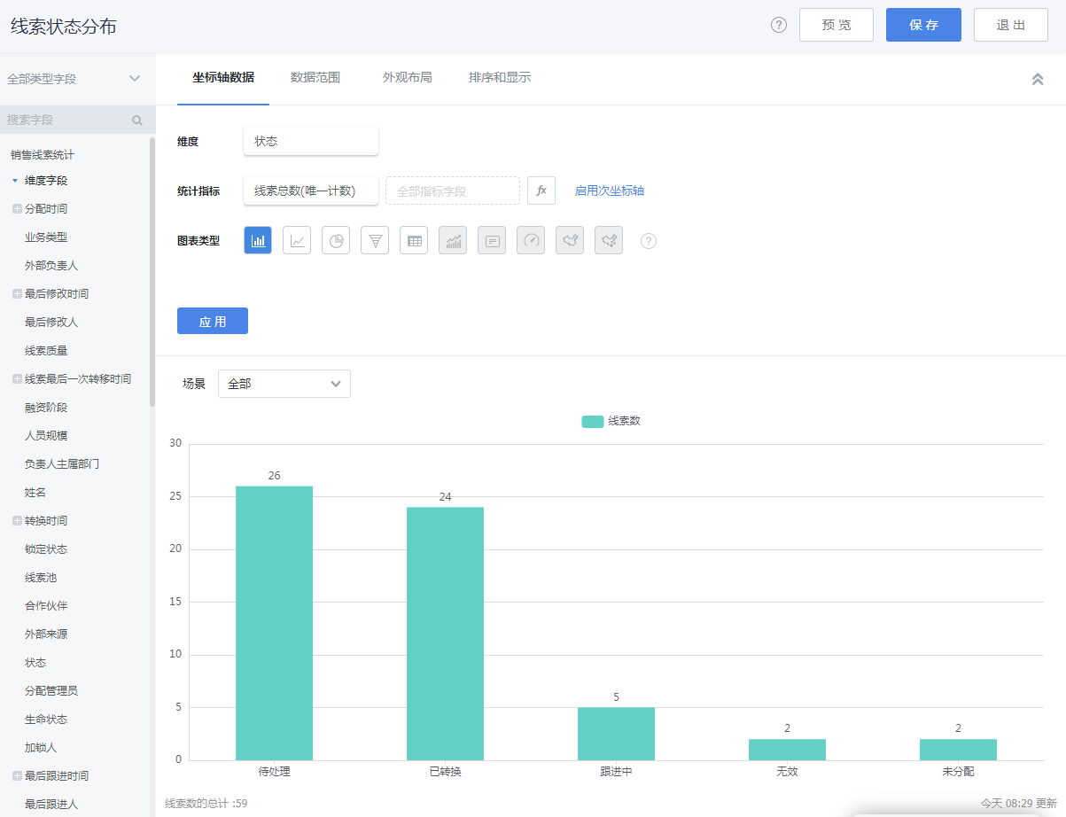Click the 启用次坐标轴 link
The height and width of the screenshot is (817, 1066).
tap(610, 191)
